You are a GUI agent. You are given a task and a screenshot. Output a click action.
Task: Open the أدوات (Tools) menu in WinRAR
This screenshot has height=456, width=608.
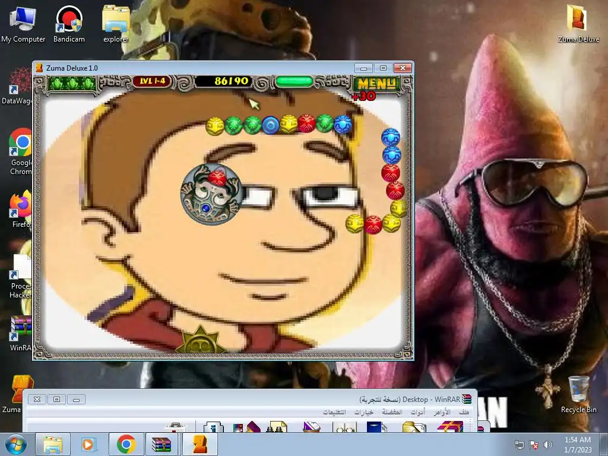418,412
